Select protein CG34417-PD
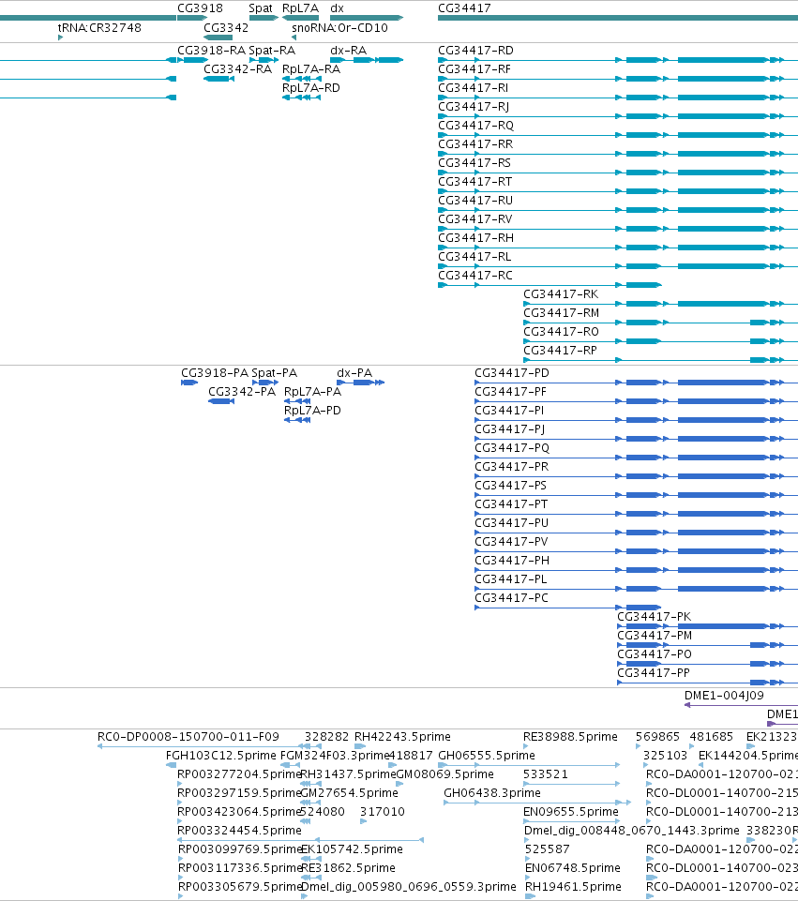Screen dimensions: 798x901 (x=512, y=373)
